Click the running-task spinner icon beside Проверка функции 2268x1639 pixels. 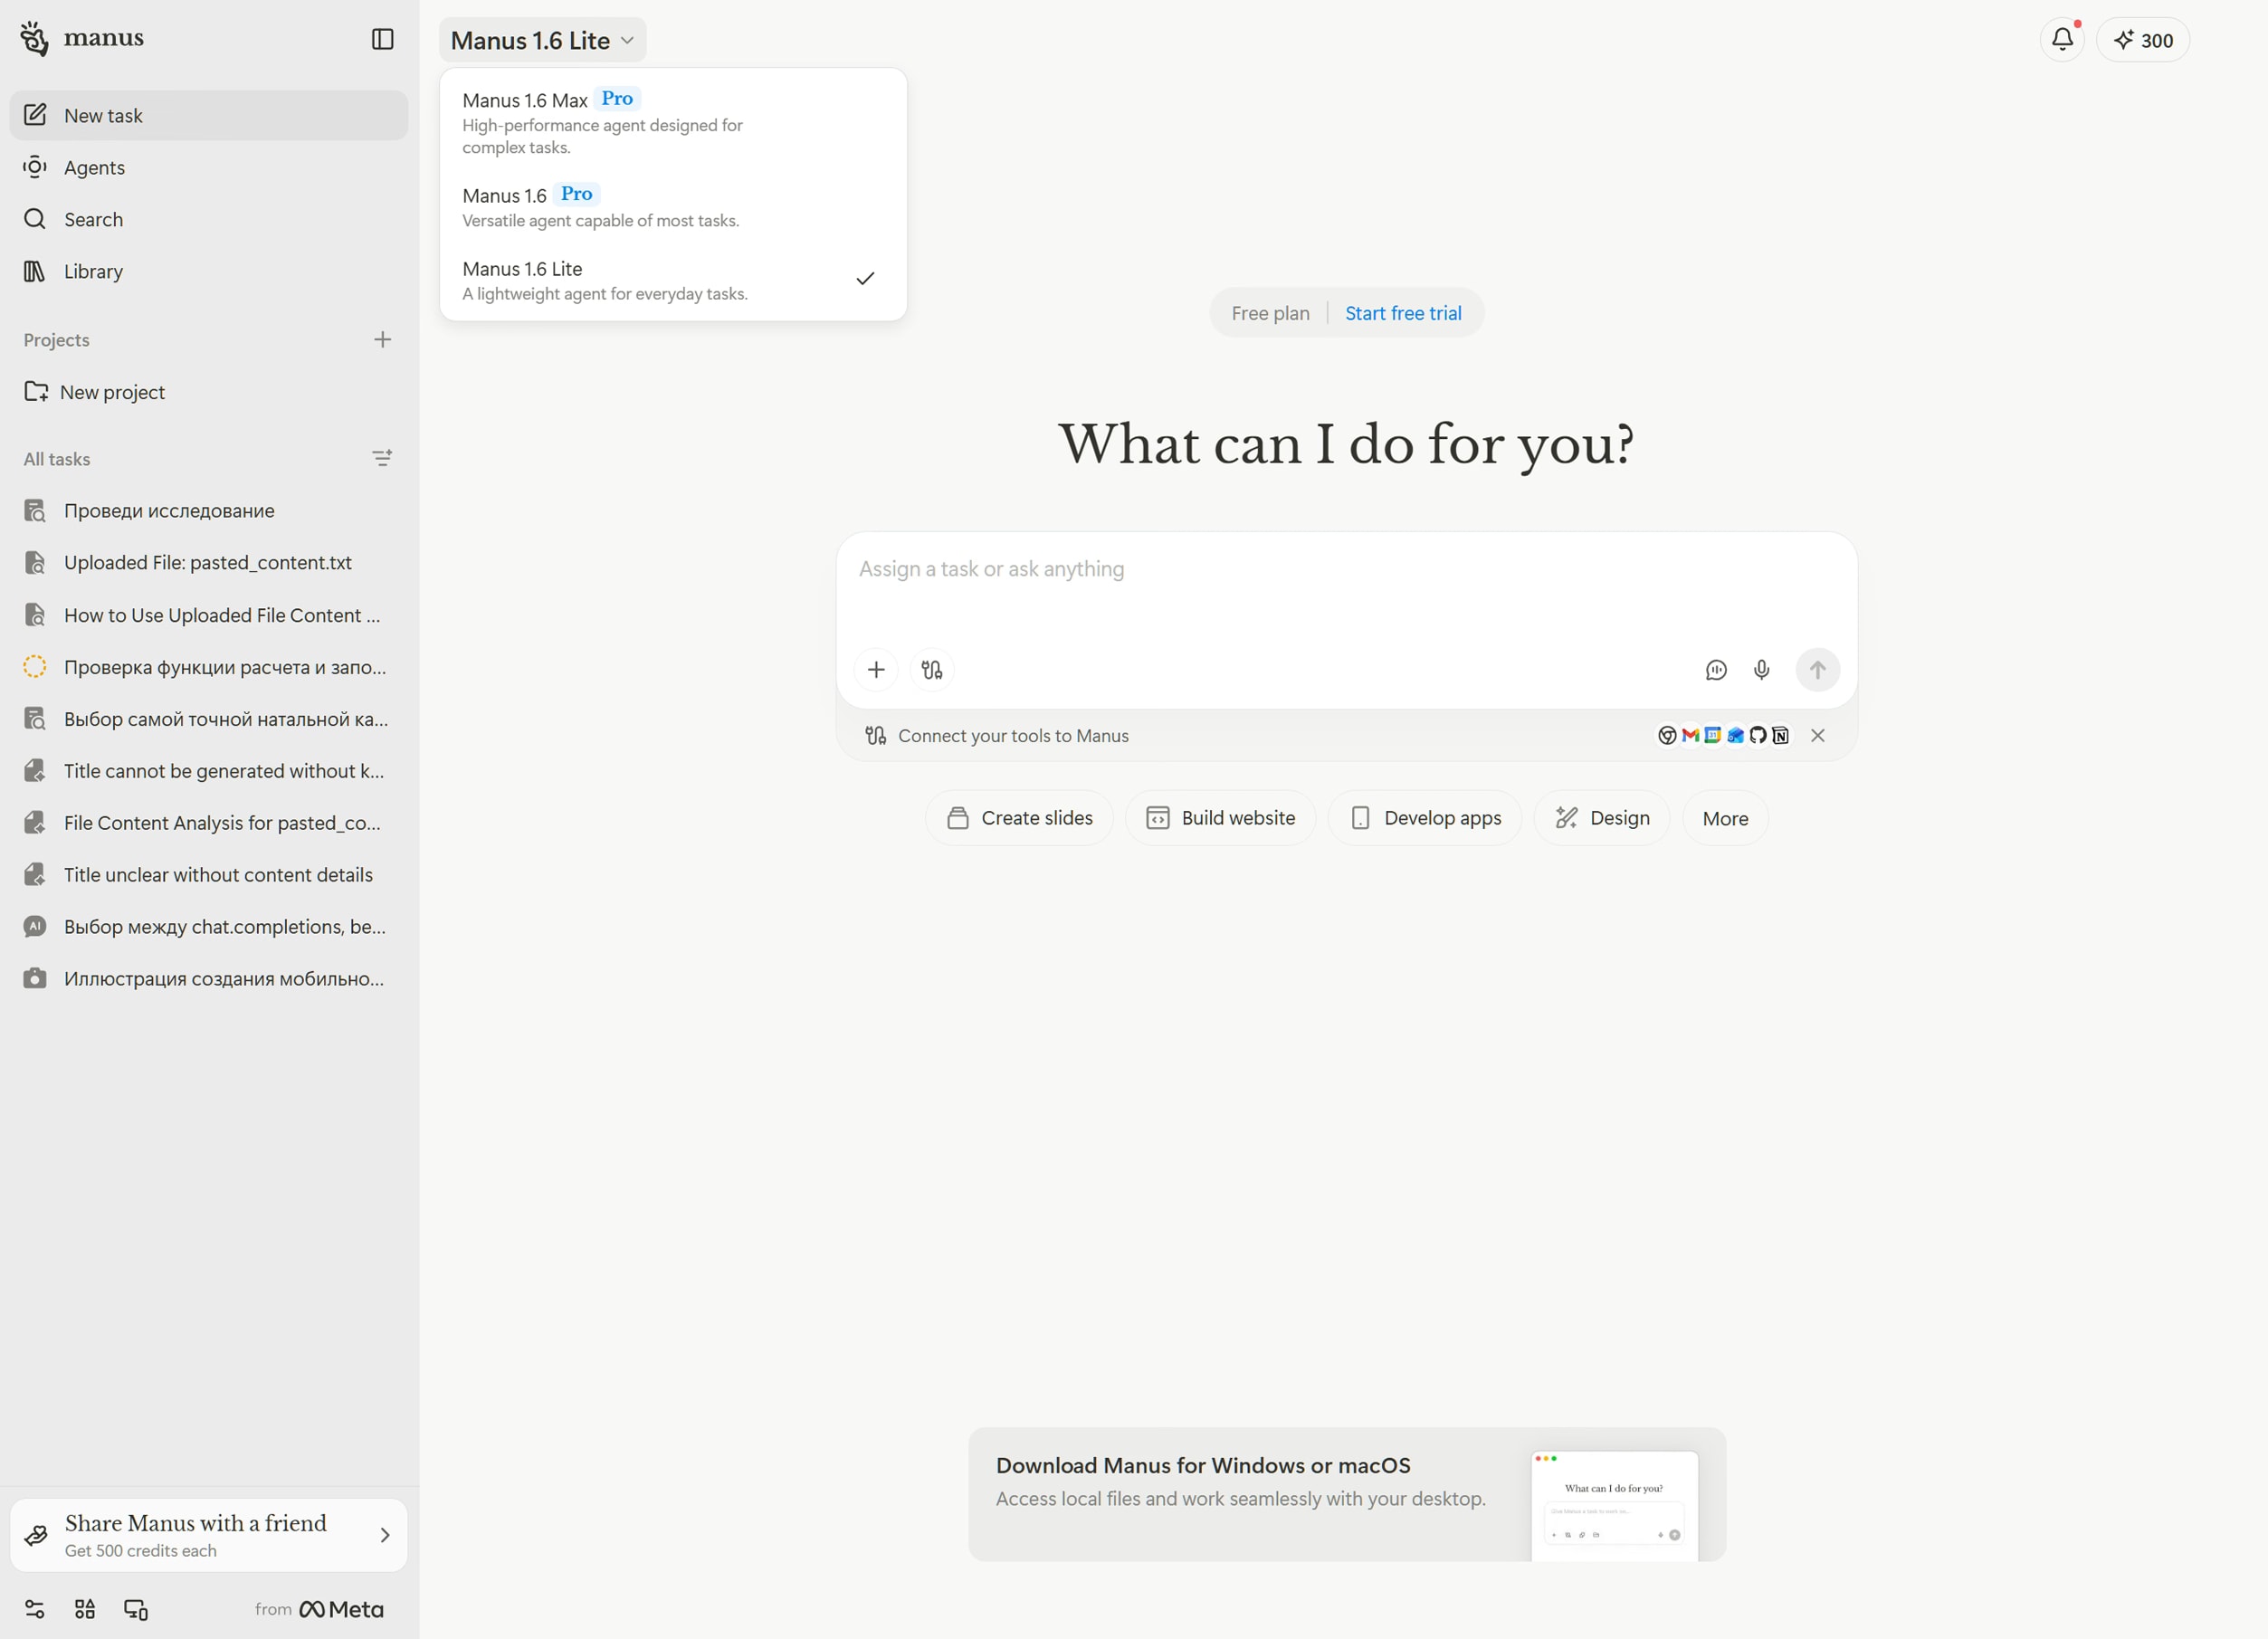(35, 667)
